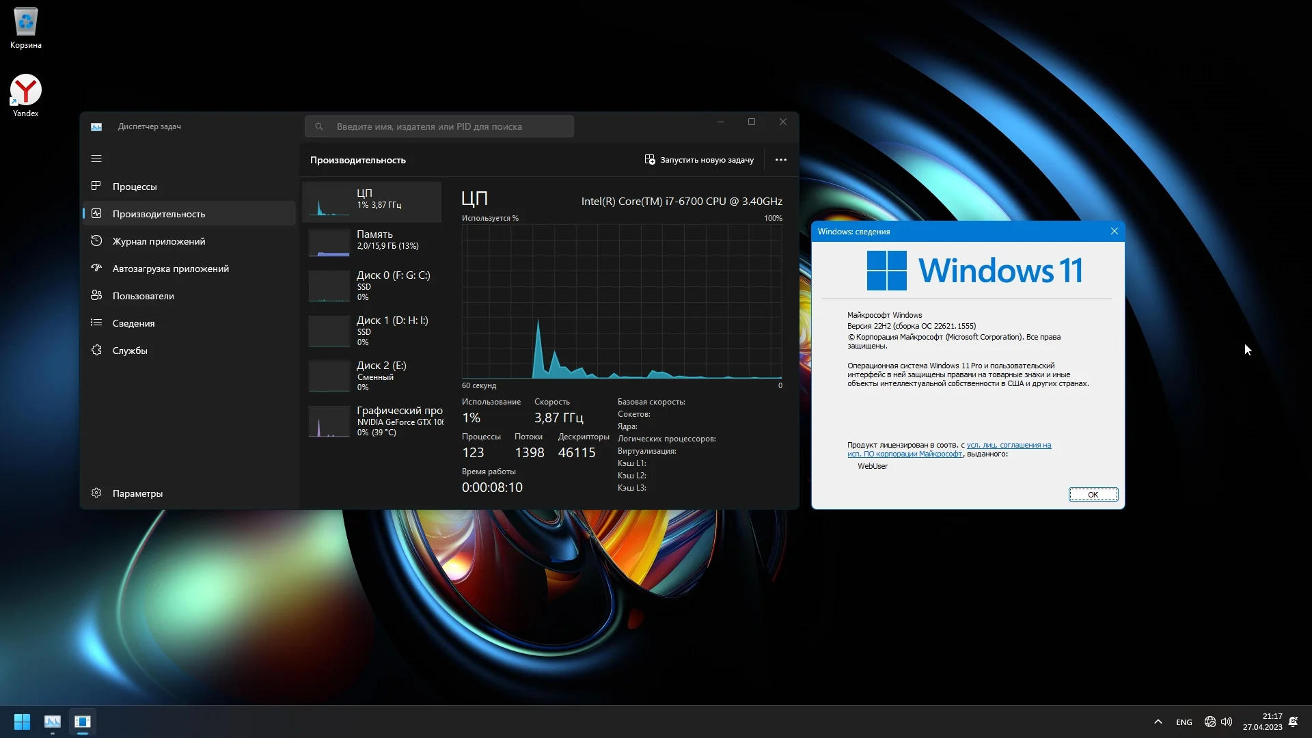
Task: Open the Microsoft license terms link
Action: click(1009, 446)
